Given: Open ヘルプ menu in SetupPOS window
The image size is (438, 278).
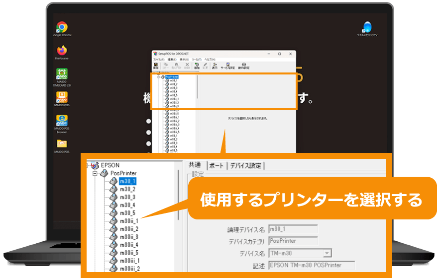Looking at the screenshot, I should [x=210, y=60].
